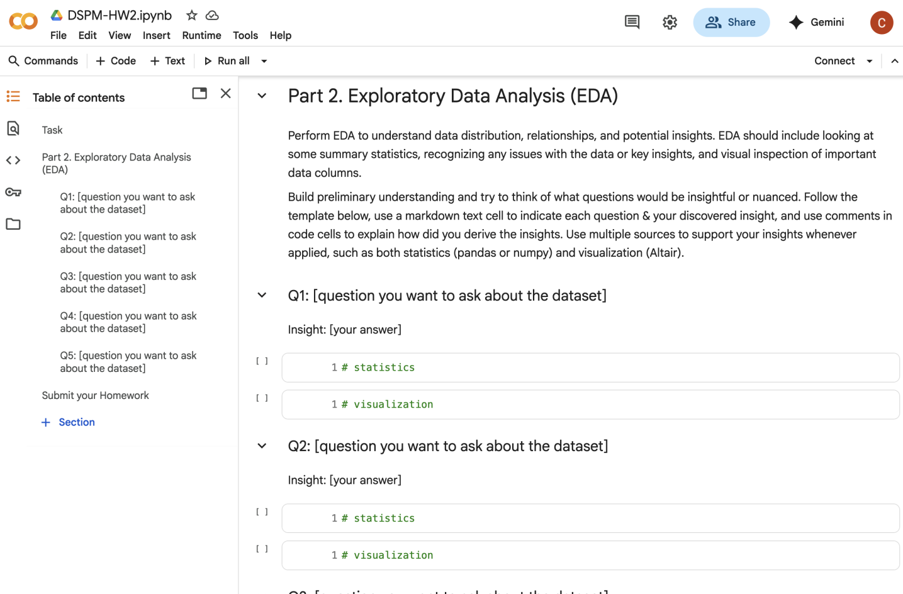The height and width of the screenshot is (594, 903).
Task: Star the DSPM-HW2.ipynb notebook
Action: (192, 15)
